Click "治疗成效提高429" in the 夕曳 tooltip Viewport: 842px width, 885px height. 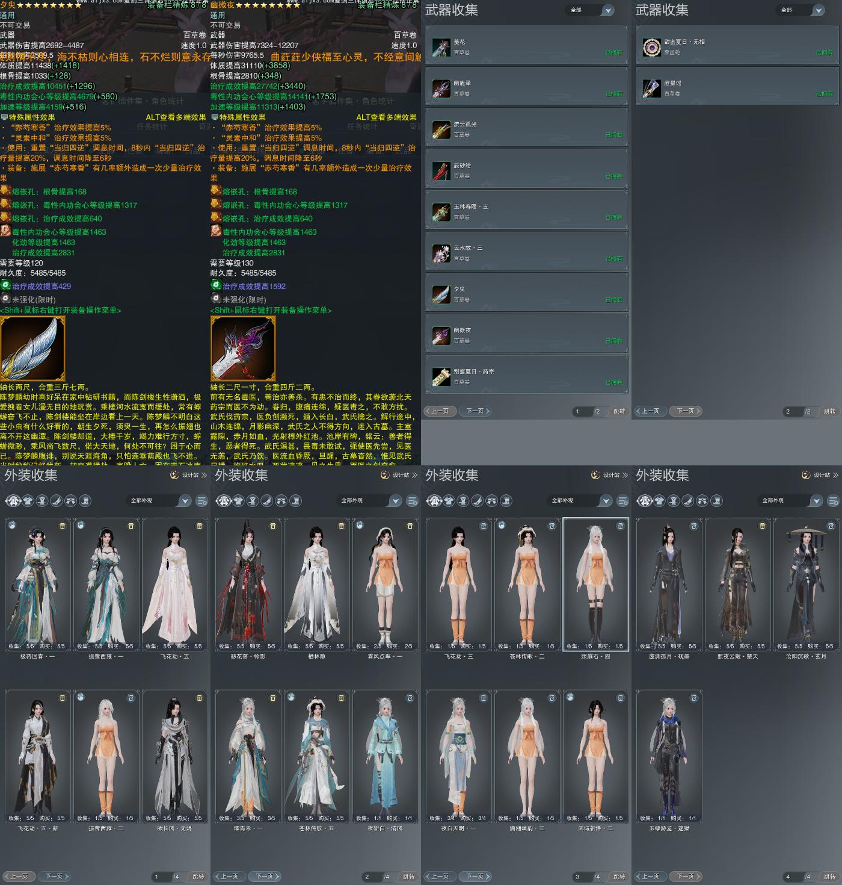(41, 287)
